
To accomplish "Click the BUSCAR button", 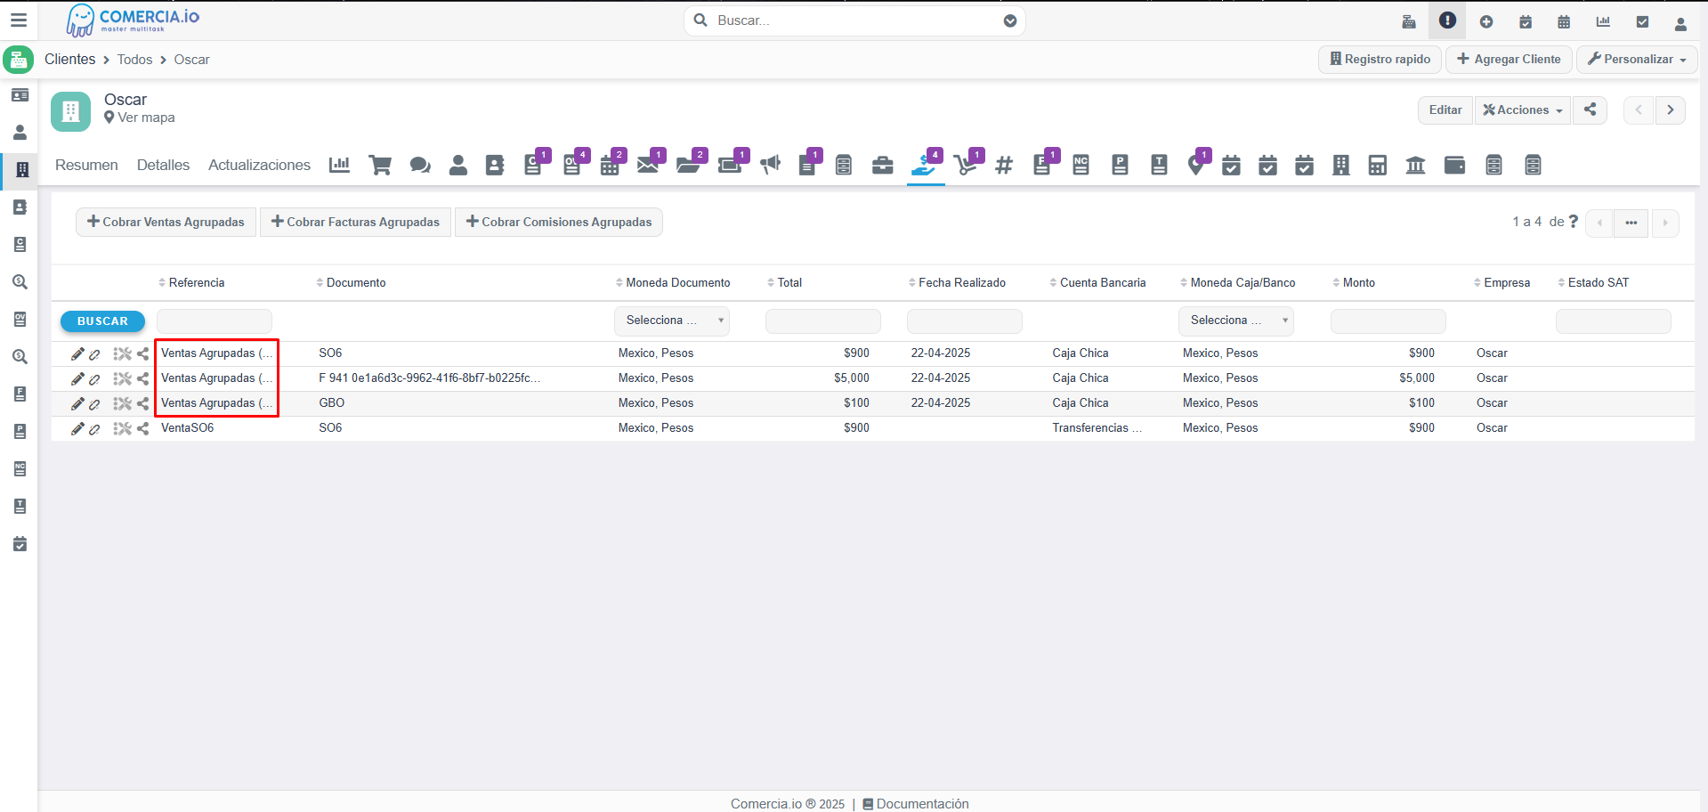I will pos(102,321).
